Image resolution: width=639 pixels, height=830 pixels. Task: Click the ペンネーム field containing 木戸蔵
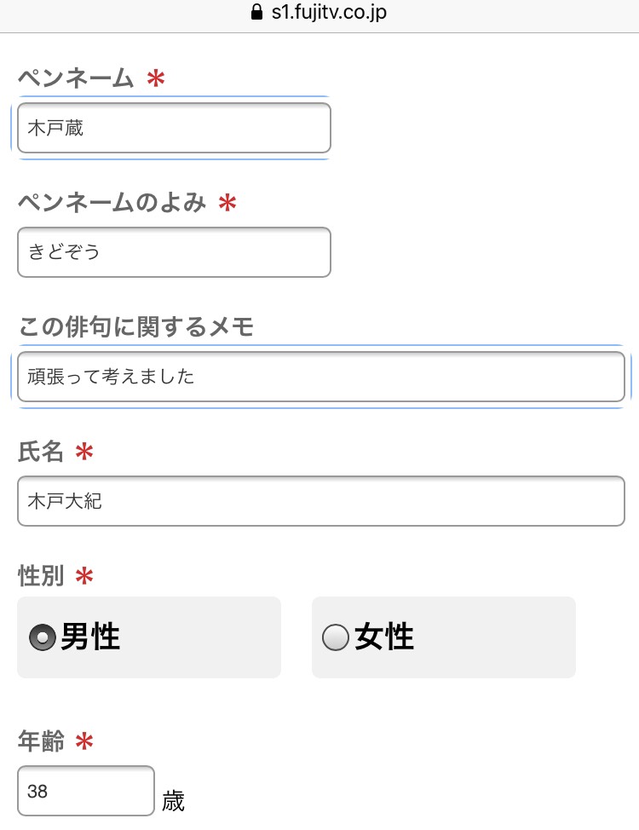(x=174, y=129)
